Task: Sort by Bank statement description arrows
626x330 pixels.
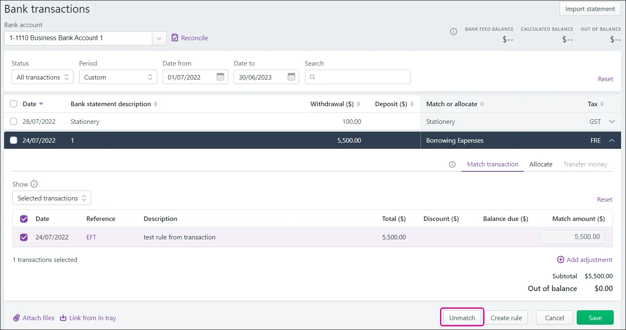Action: click(x=156, y=104)
